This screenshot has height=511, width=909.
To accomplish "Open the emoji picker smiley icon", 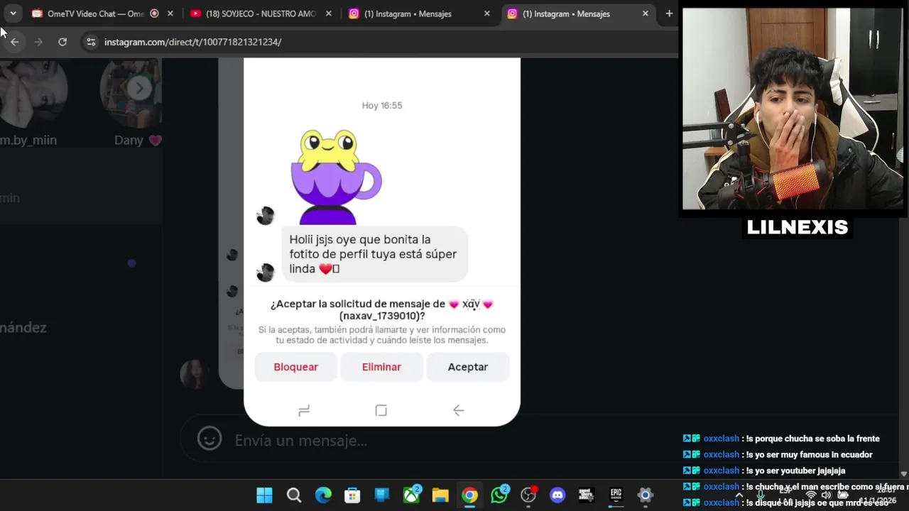I will pyautogui.click(x=209, y=439).
